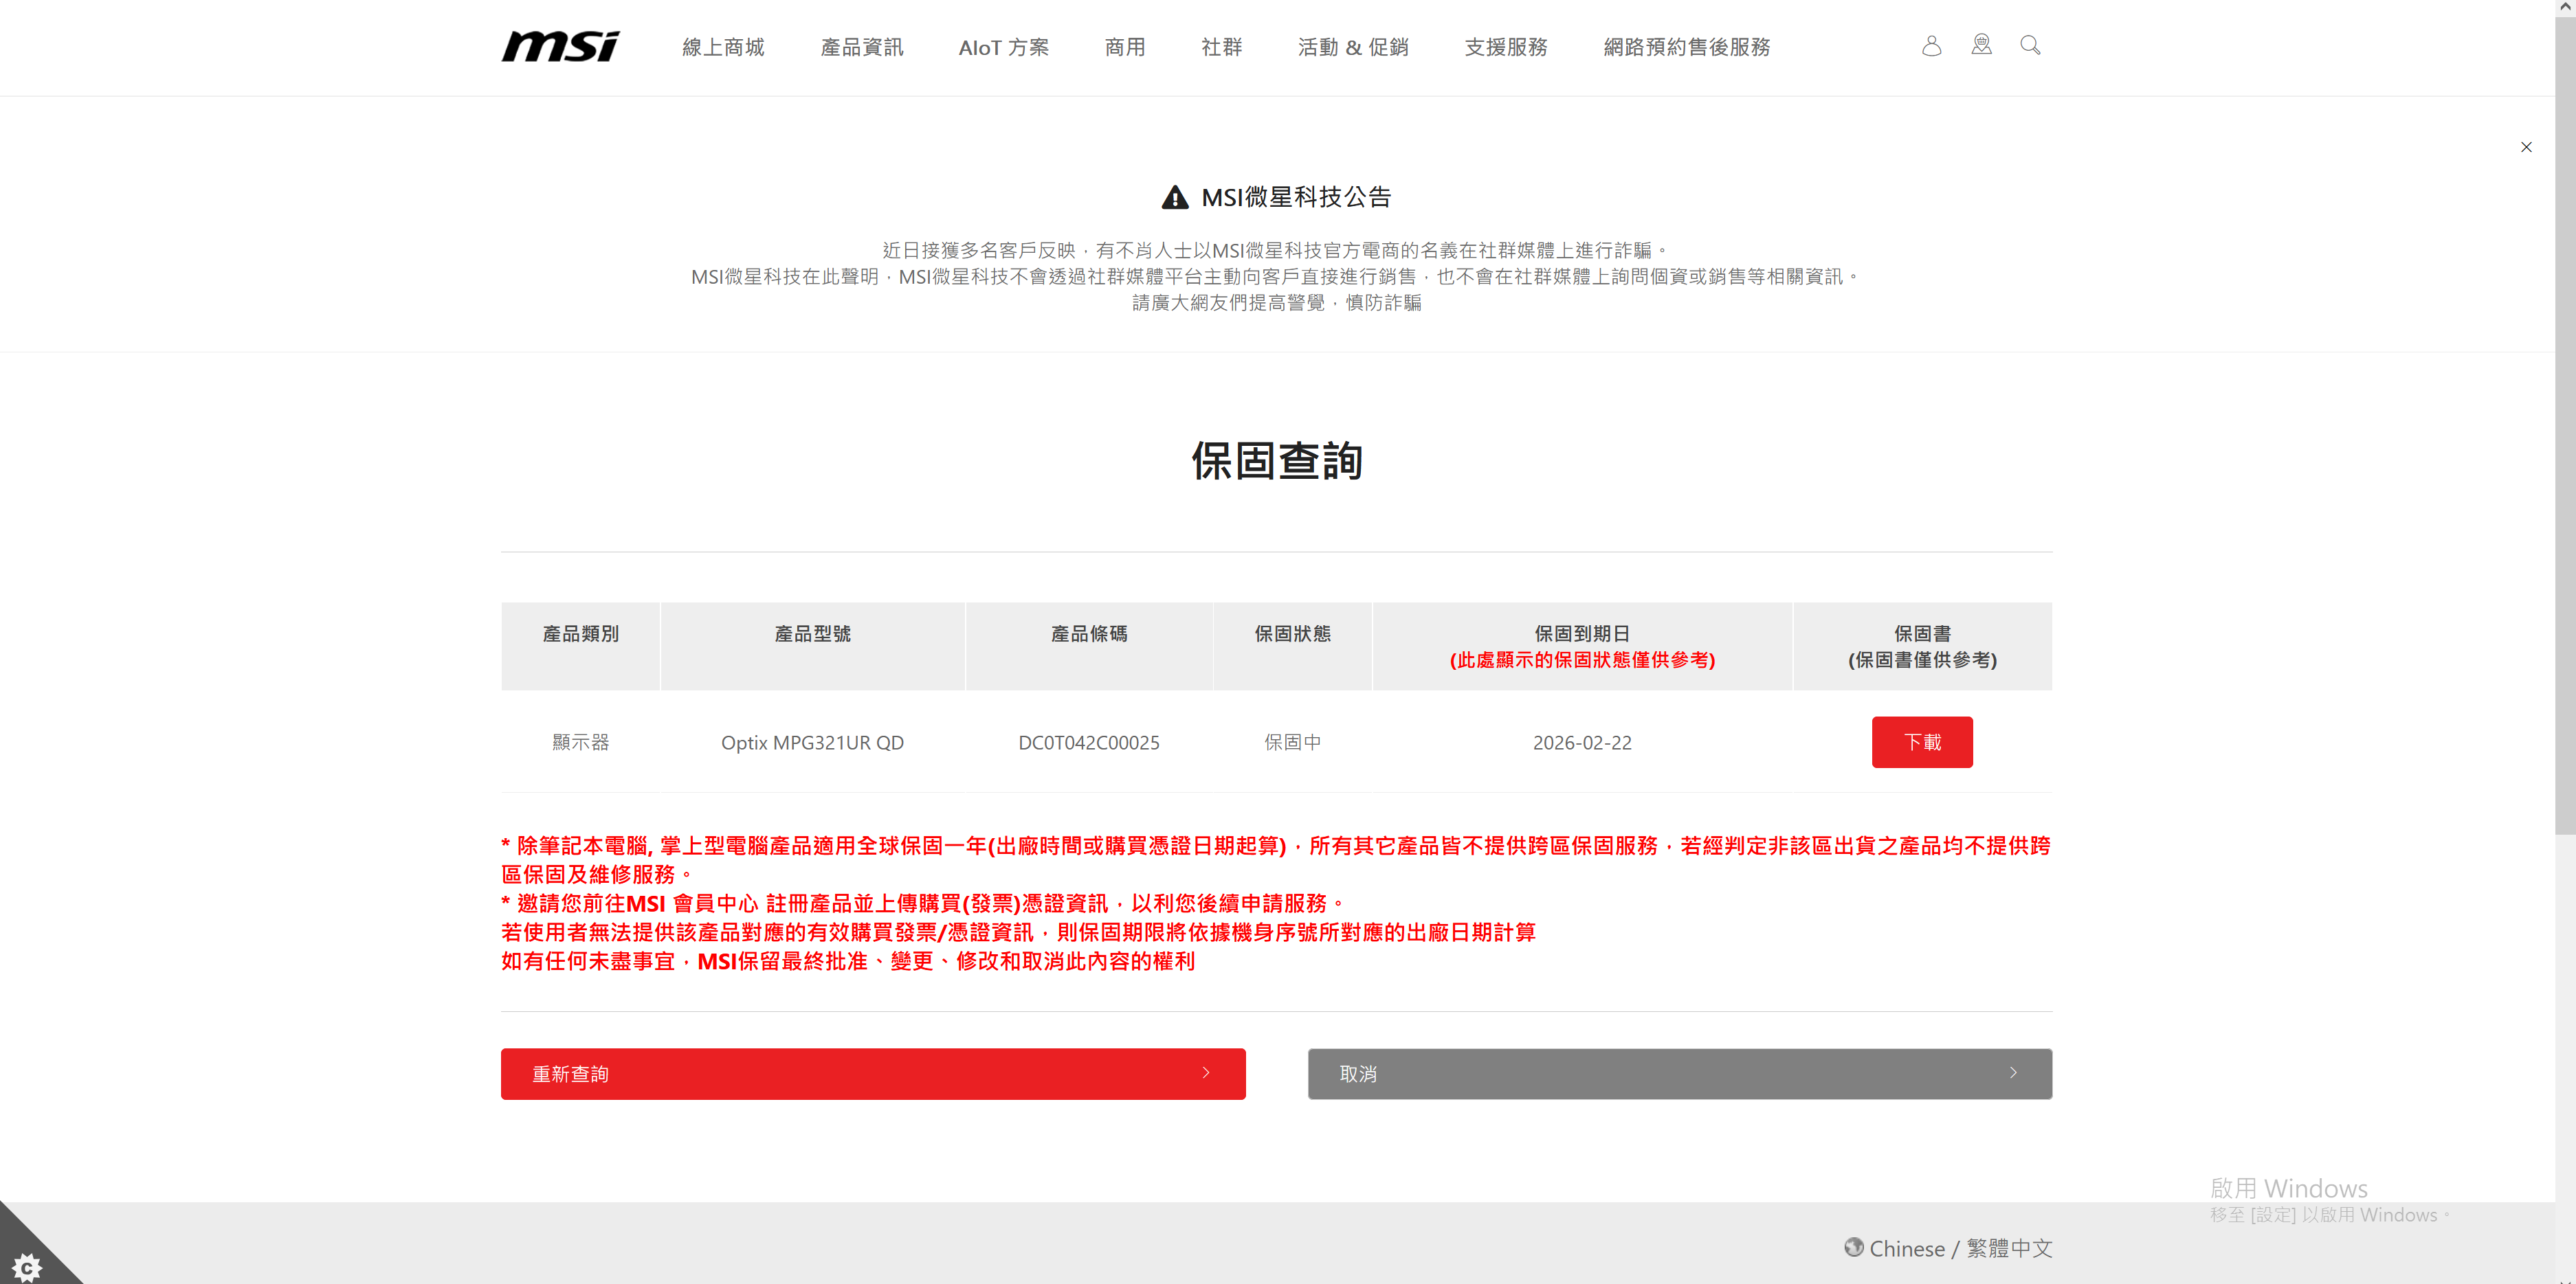
Task: Click the 保固查詢 page heading
Action: point(1277,461)
